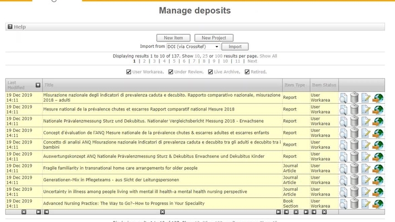The height and width of the screenshot is (222, 395).
Task: Delete the Misurazione nazionale degli indicatori report
Action: click(354, 97)
